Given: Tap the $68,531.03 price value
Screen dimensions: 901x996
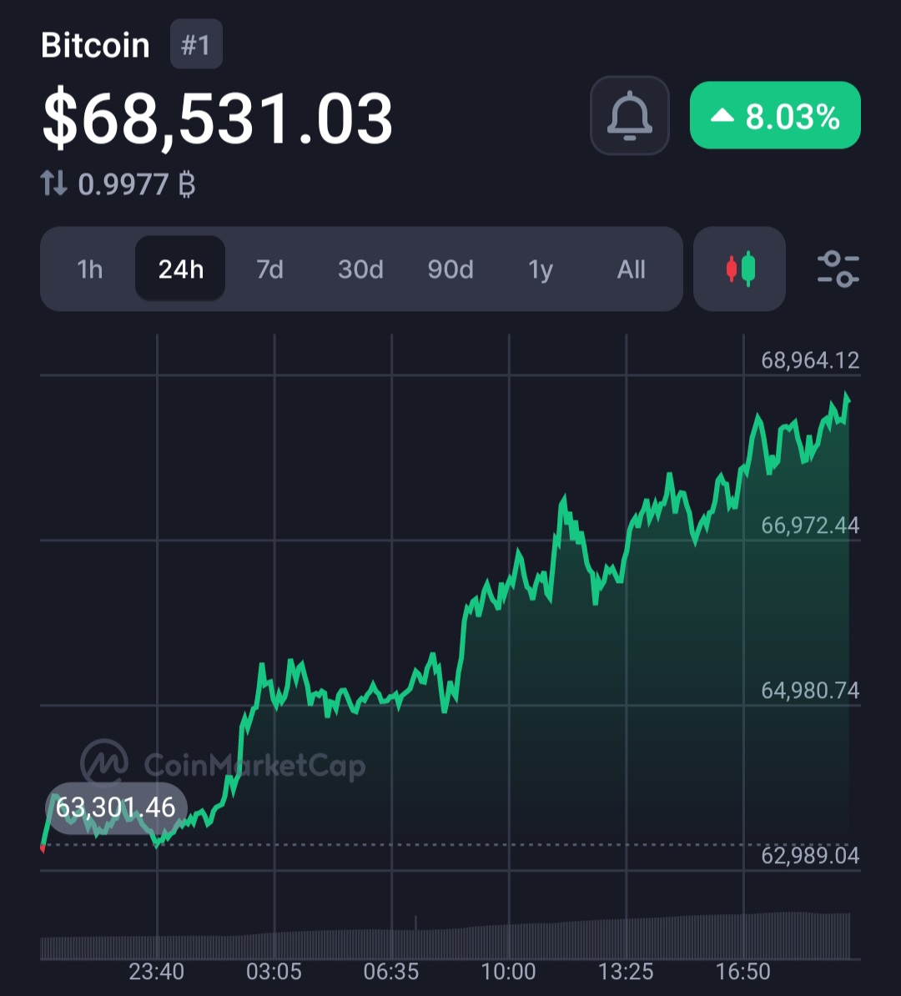Looking at the screenshot, I should (217, 118).
